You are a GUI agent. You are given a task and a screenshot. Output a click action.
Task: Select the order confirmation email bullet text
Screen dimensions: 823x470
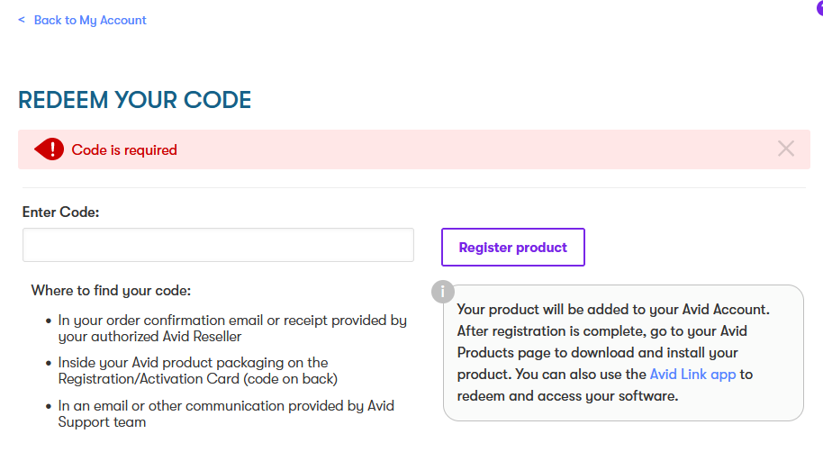(x=232, y=320)
